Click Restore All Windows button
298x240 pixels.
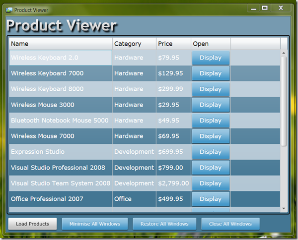[x=164, y=224]
